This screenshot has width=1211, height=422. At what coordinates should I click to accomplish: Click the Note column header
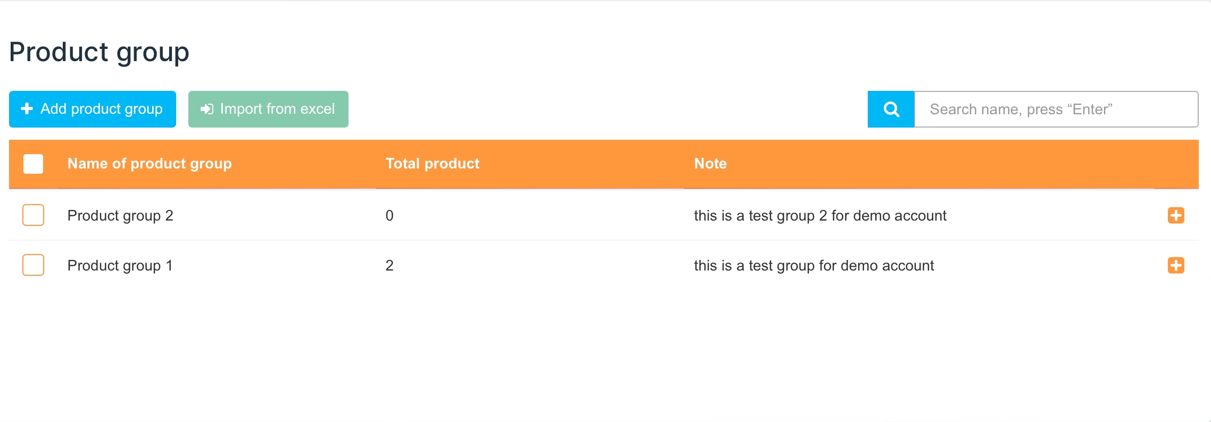click(x=710, y=164)
